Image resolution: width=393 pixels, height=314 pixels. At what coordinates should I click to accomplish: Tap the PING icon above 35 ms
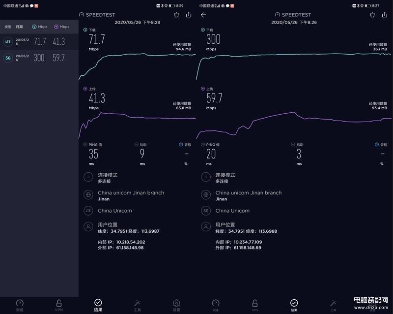[x=85, y=144]
